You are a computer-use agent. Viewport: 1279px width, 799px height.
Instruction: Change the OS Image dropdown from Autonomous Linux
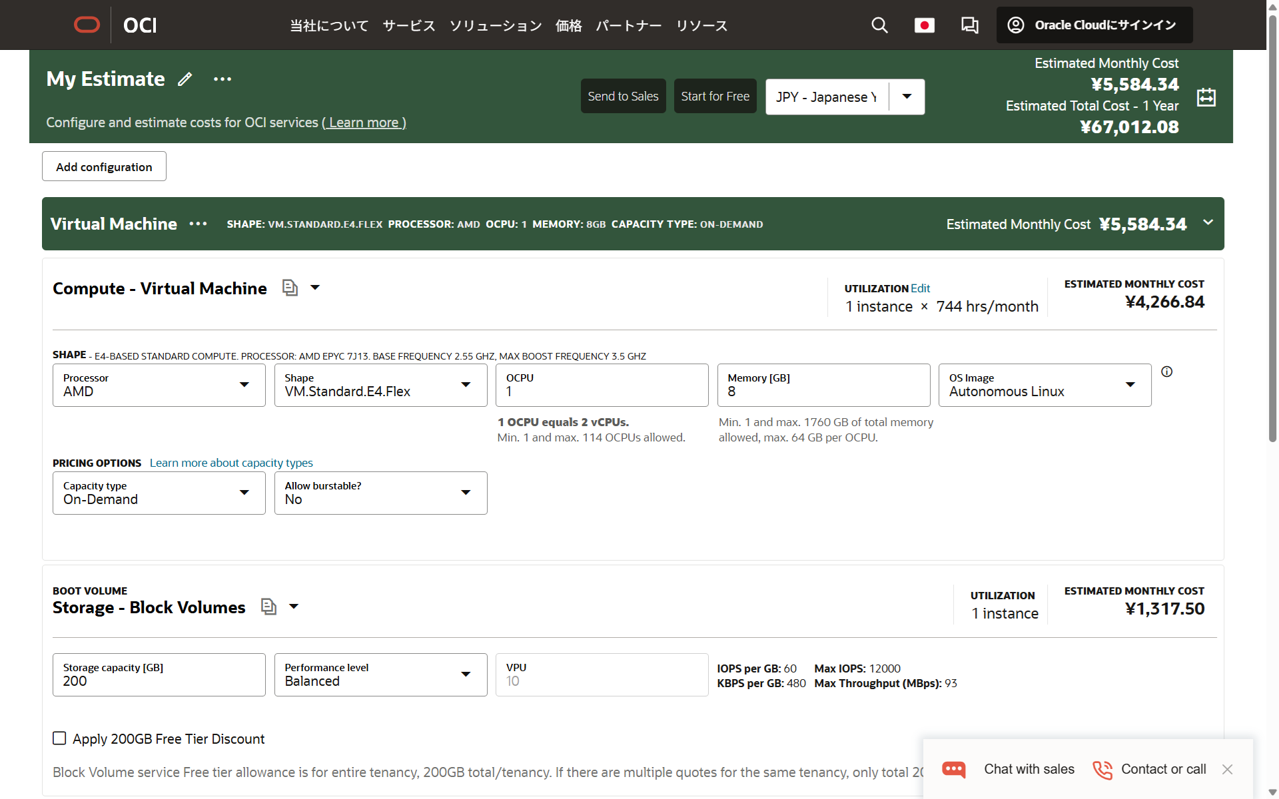pyautogui.click(x=1130, y=385)
